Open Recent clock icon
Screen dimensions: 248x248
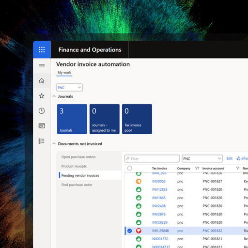(x=42, y=111)
